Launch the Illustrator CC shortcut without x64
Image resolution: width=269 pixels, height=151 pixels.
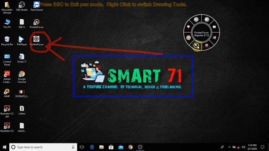[7, 128]
